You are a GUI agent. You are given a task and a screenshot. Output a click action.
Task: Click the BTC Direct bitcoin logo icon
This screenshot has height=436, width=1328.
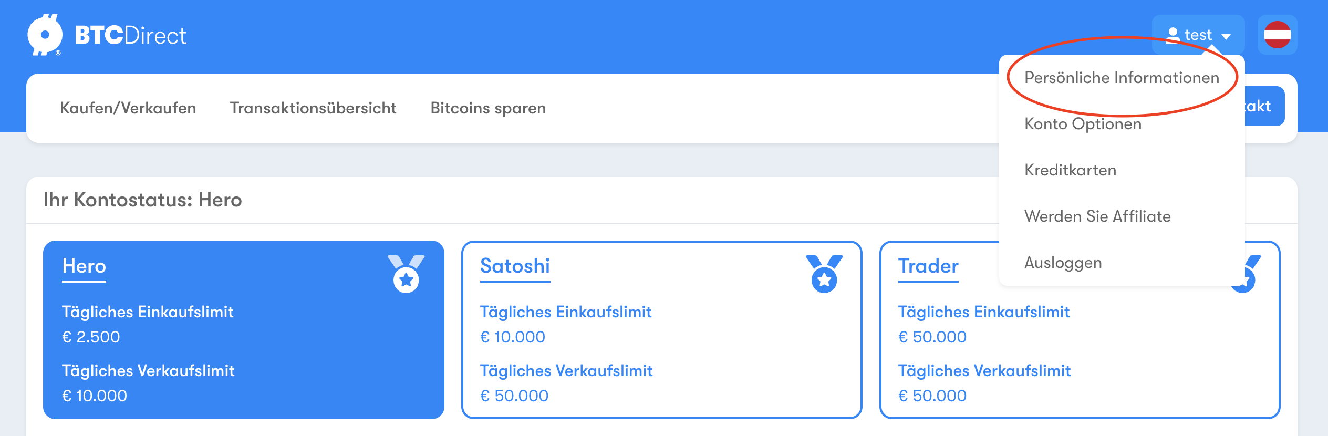(x=45, y=35)
